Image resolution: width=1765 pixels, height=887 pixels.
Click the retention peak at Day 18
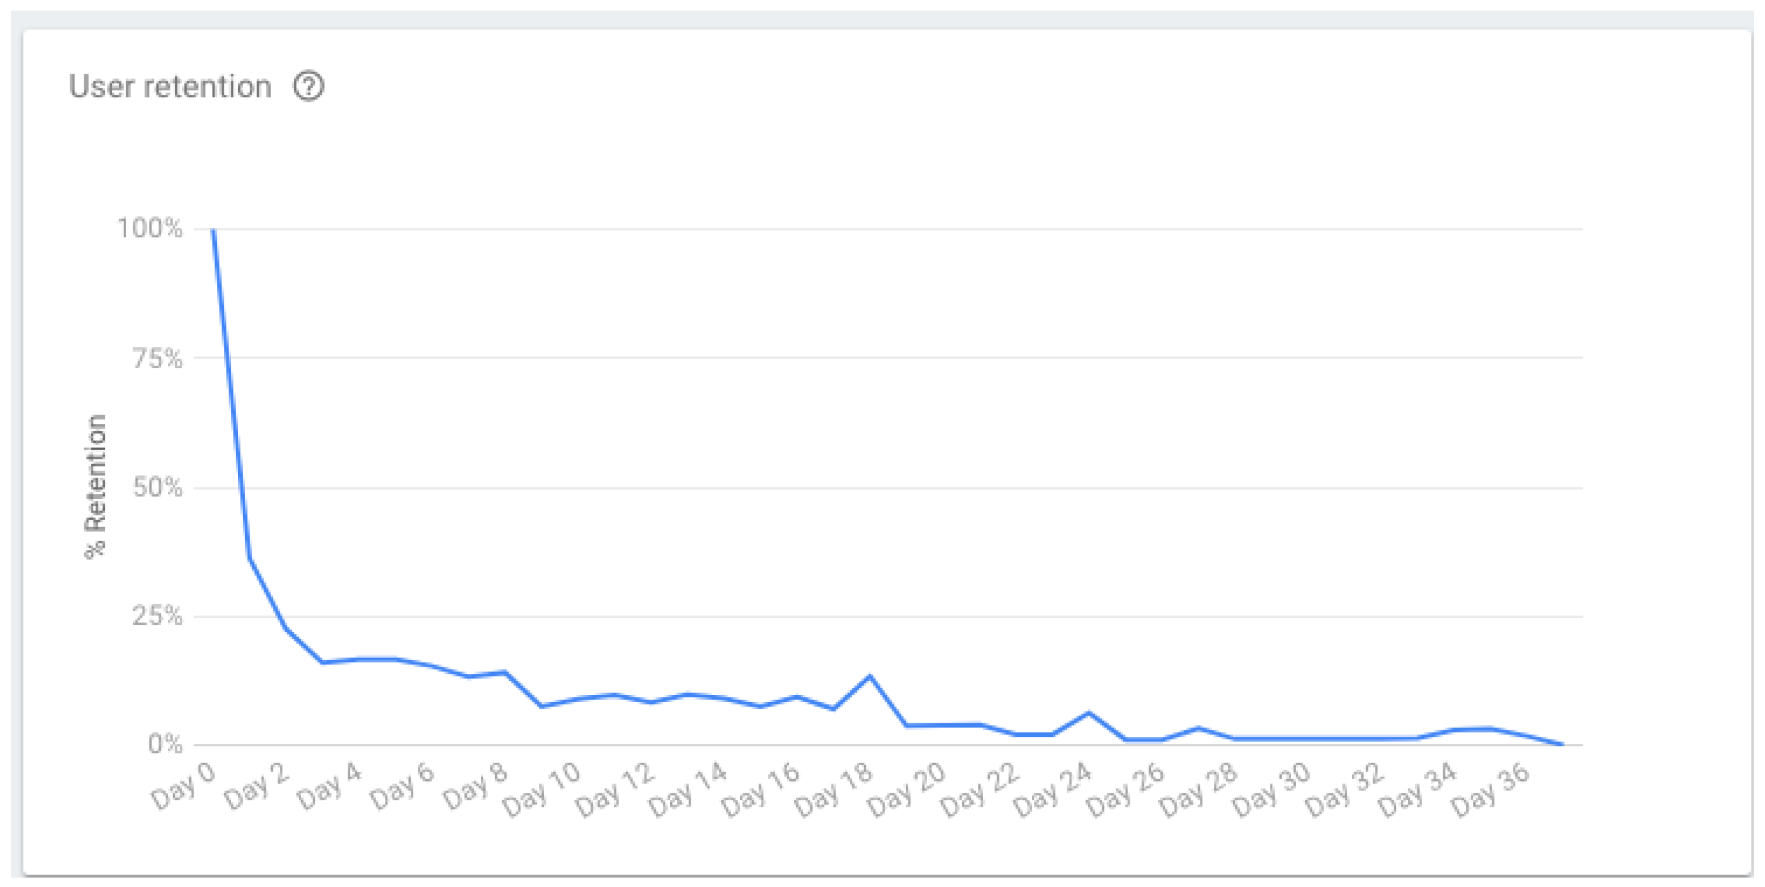point(869,676)
